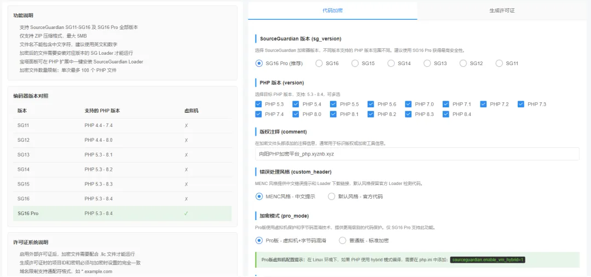Click the SG14 row in version table
The height and width of the screenshot is (277, 591).
pos(123,170)
